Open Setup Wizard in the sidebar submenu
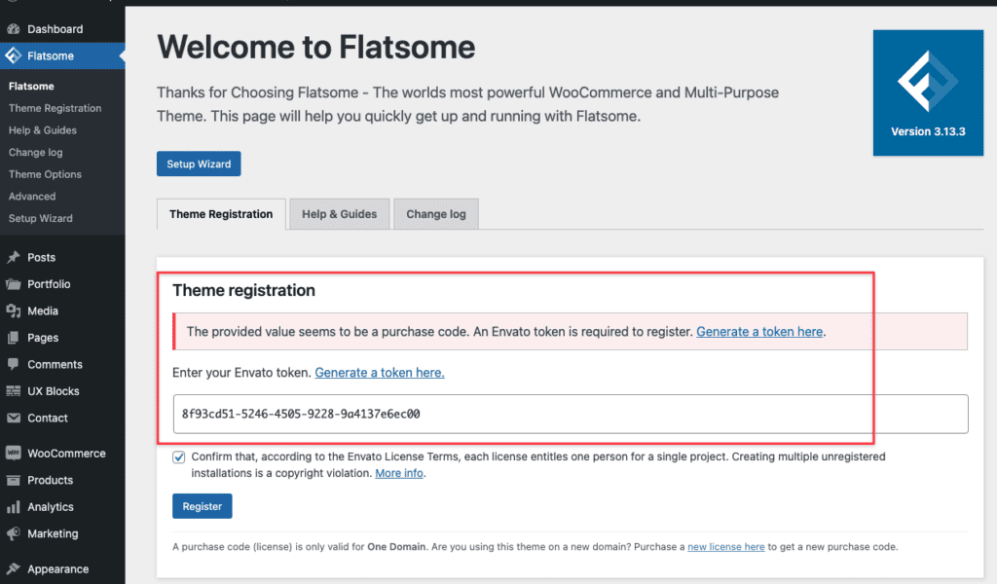This screenshot has width=997, height=584. 41,218
